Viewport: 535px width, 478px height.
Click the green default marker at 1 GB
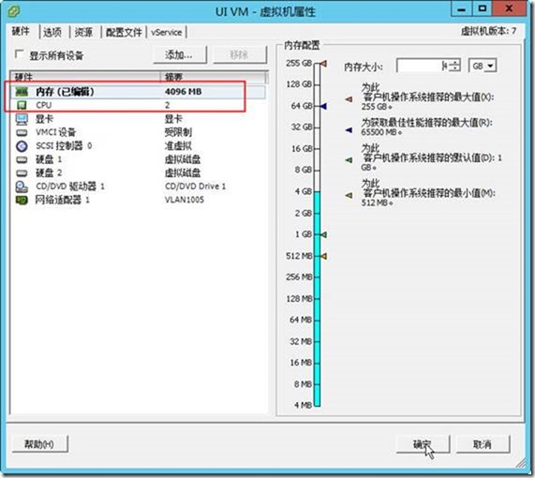coord(323,234)
